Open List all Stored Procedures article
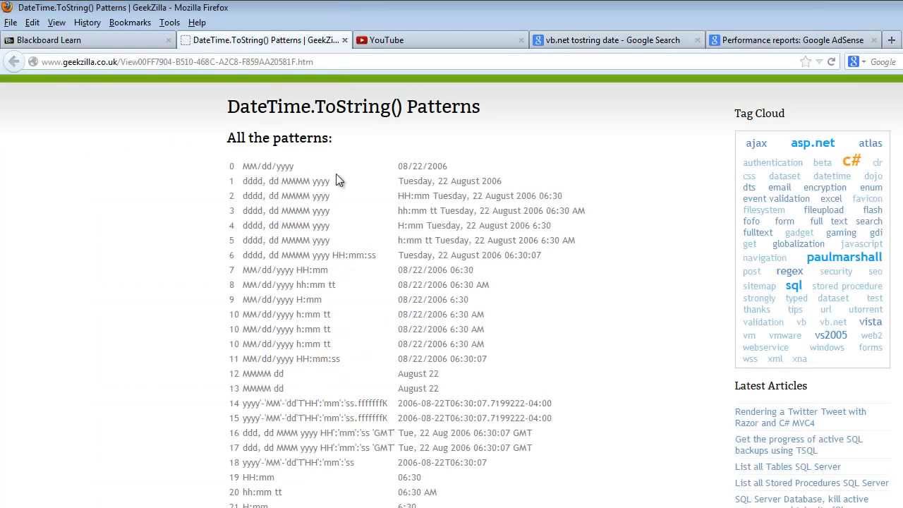This screenshot has height=508, width=903. point(811,483)
